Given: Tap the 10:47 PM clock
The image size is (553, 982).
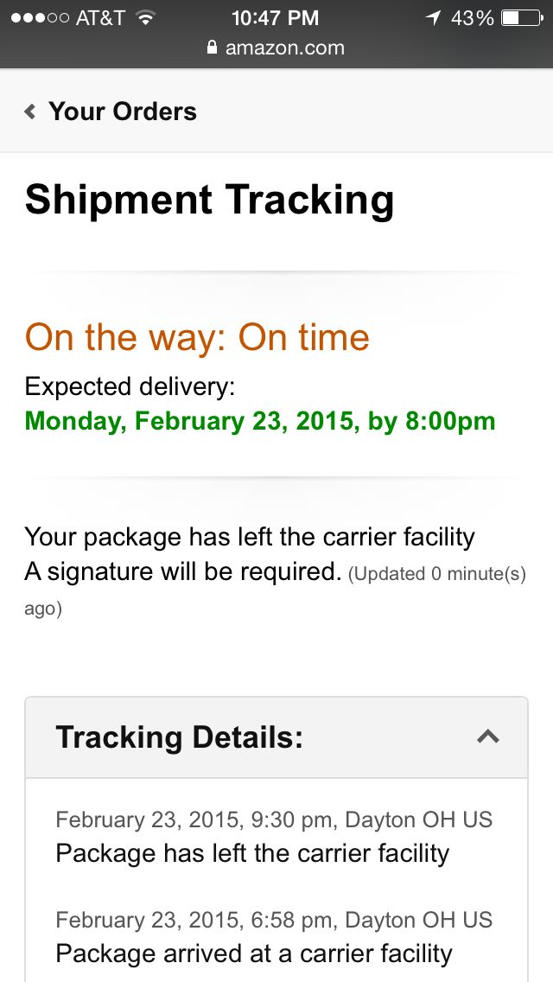Looking at the screenshot, I should pyautogui.click(x=275, y=17).
